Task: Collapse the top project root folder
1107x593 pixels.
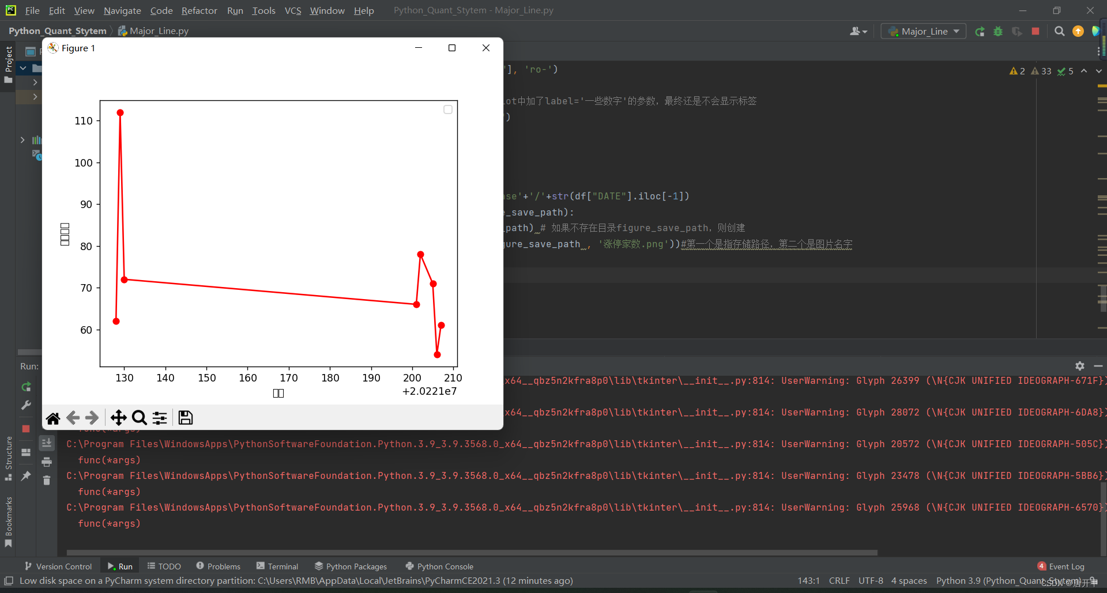Action: pos(22,68)
